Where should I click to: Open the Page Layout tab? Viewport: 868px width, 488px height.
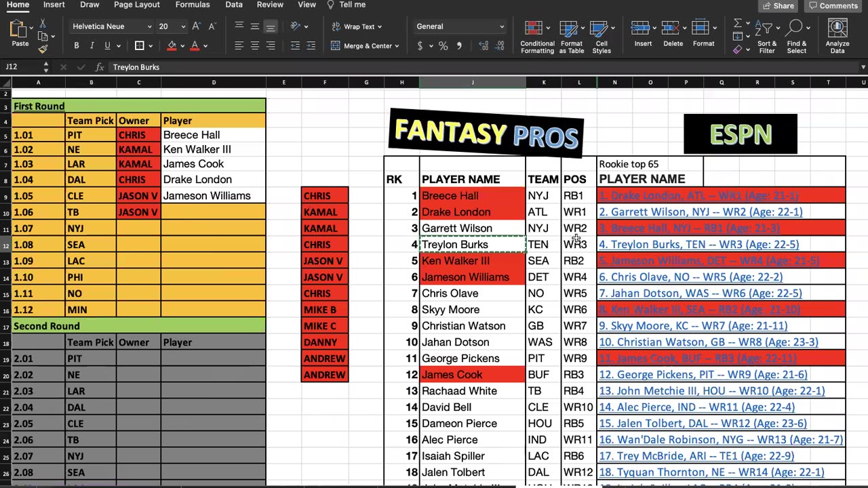[x=136, y=5]
